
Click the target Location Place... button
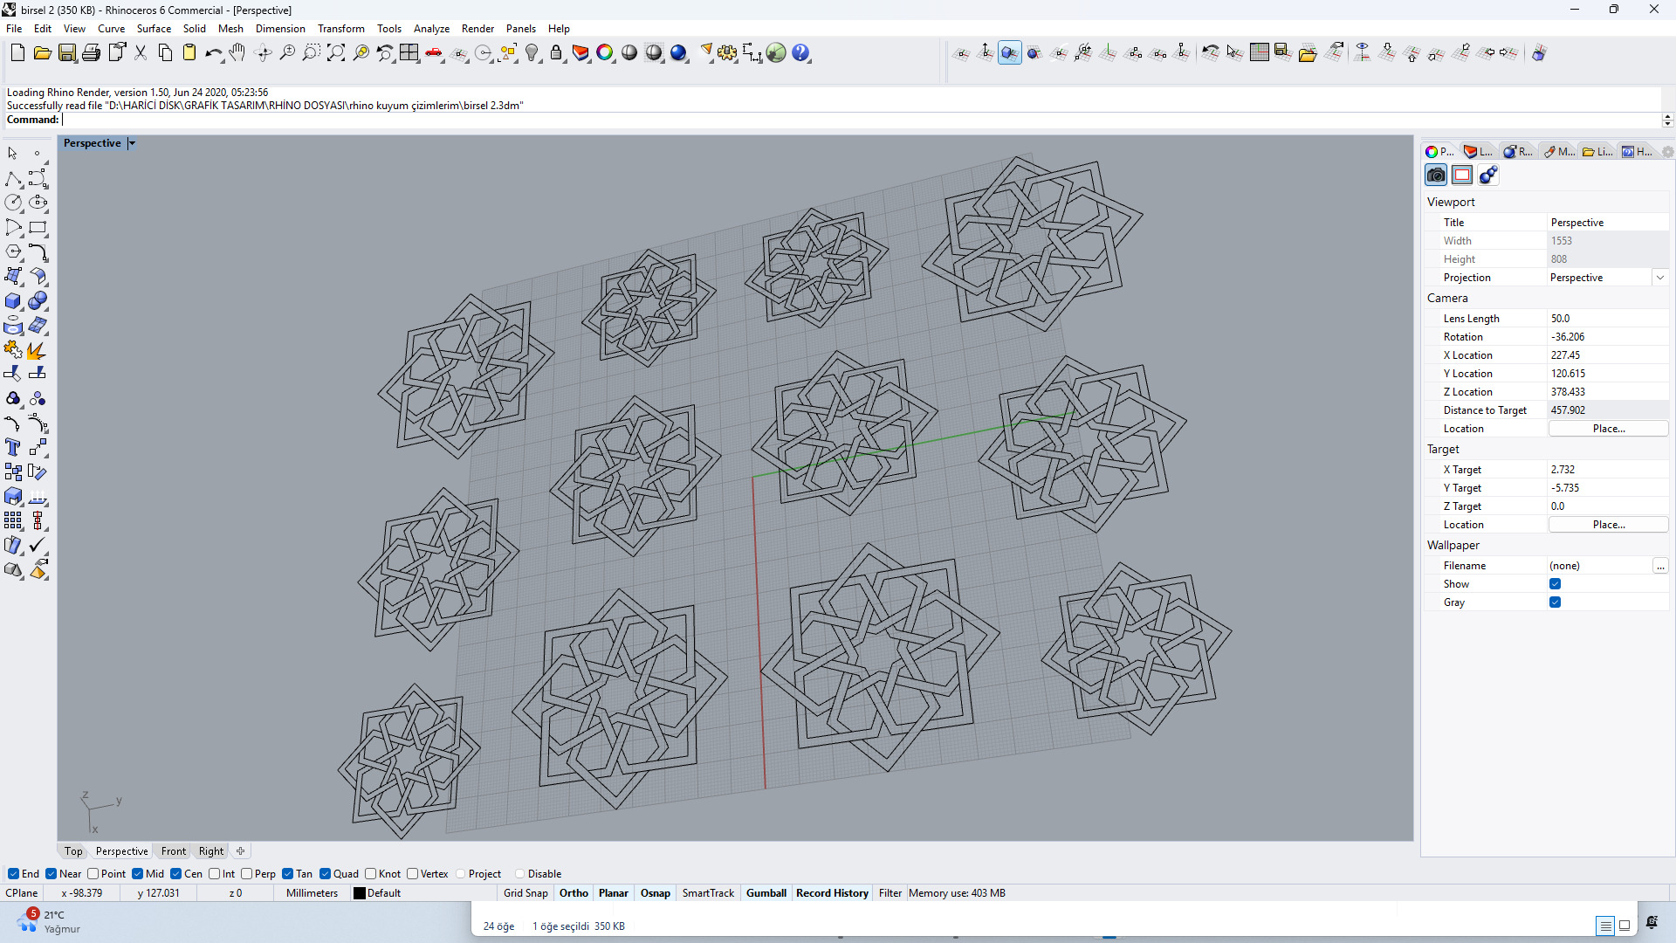tap(1608, 525)
